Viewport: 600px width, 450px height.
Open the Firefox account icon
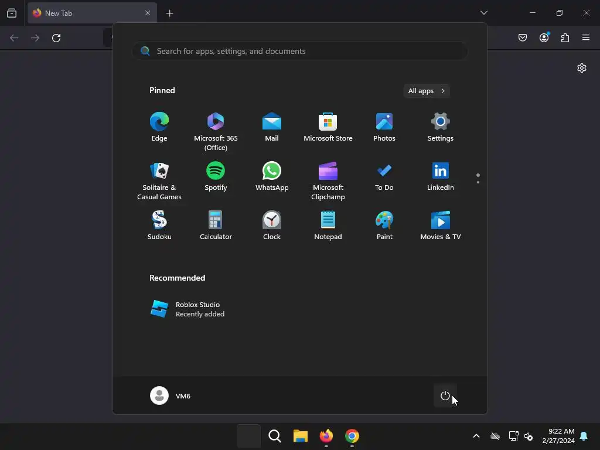click(544, 37)
